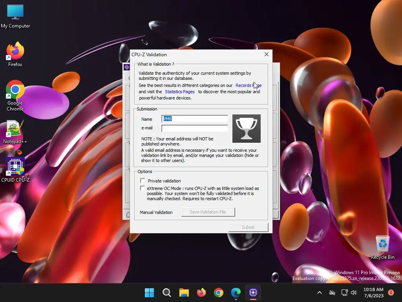
Task: Open the Records Page link
Action: [x=249, y=85]
